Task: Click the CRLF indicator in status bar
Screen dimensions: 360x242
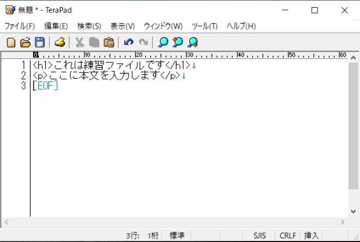Action: pyautogui.click(x=288, y=235)
